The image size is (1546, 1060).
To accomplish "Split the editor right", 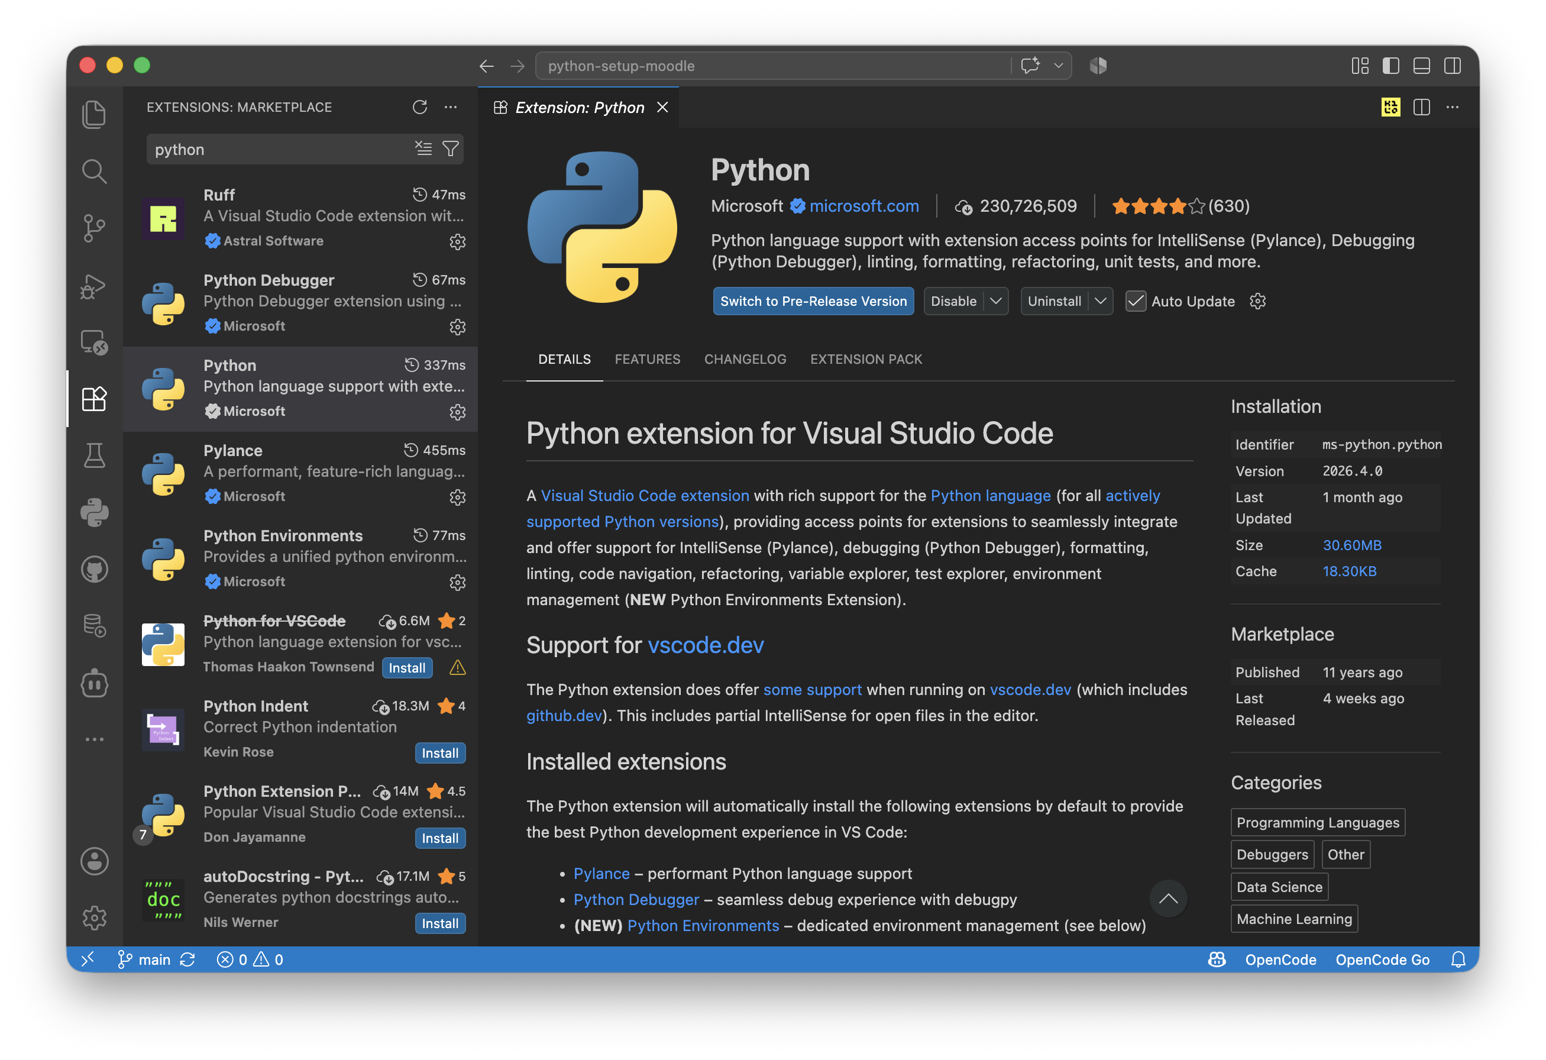I will pyautogui.click(x=1422, y=107).
